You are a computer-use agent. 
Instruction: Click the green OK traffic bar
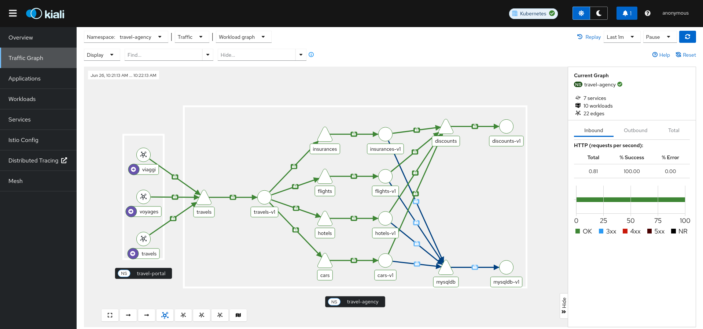click(x=630, y=200)
